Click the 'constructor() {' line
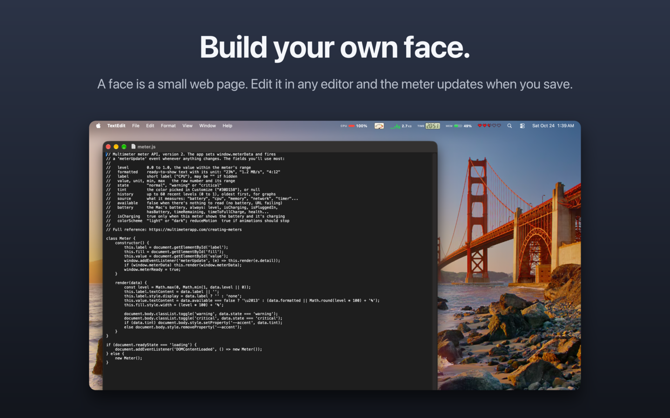 pyautogui.click(x=132, y=243)
